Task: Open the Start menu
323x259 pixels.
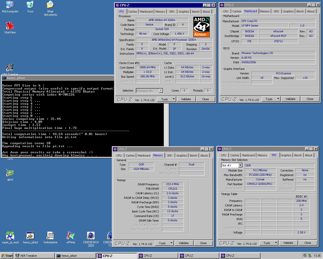Action: pos(7,256)
